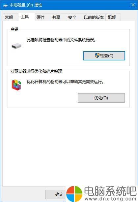Close the 本地磁盘 (C:) 属性 dialog
The image size is (138, 202).
(133, 5)
